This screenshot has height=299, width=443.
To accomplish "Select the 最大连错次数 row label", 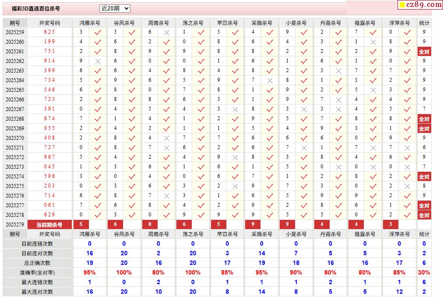I will (37, 282).
